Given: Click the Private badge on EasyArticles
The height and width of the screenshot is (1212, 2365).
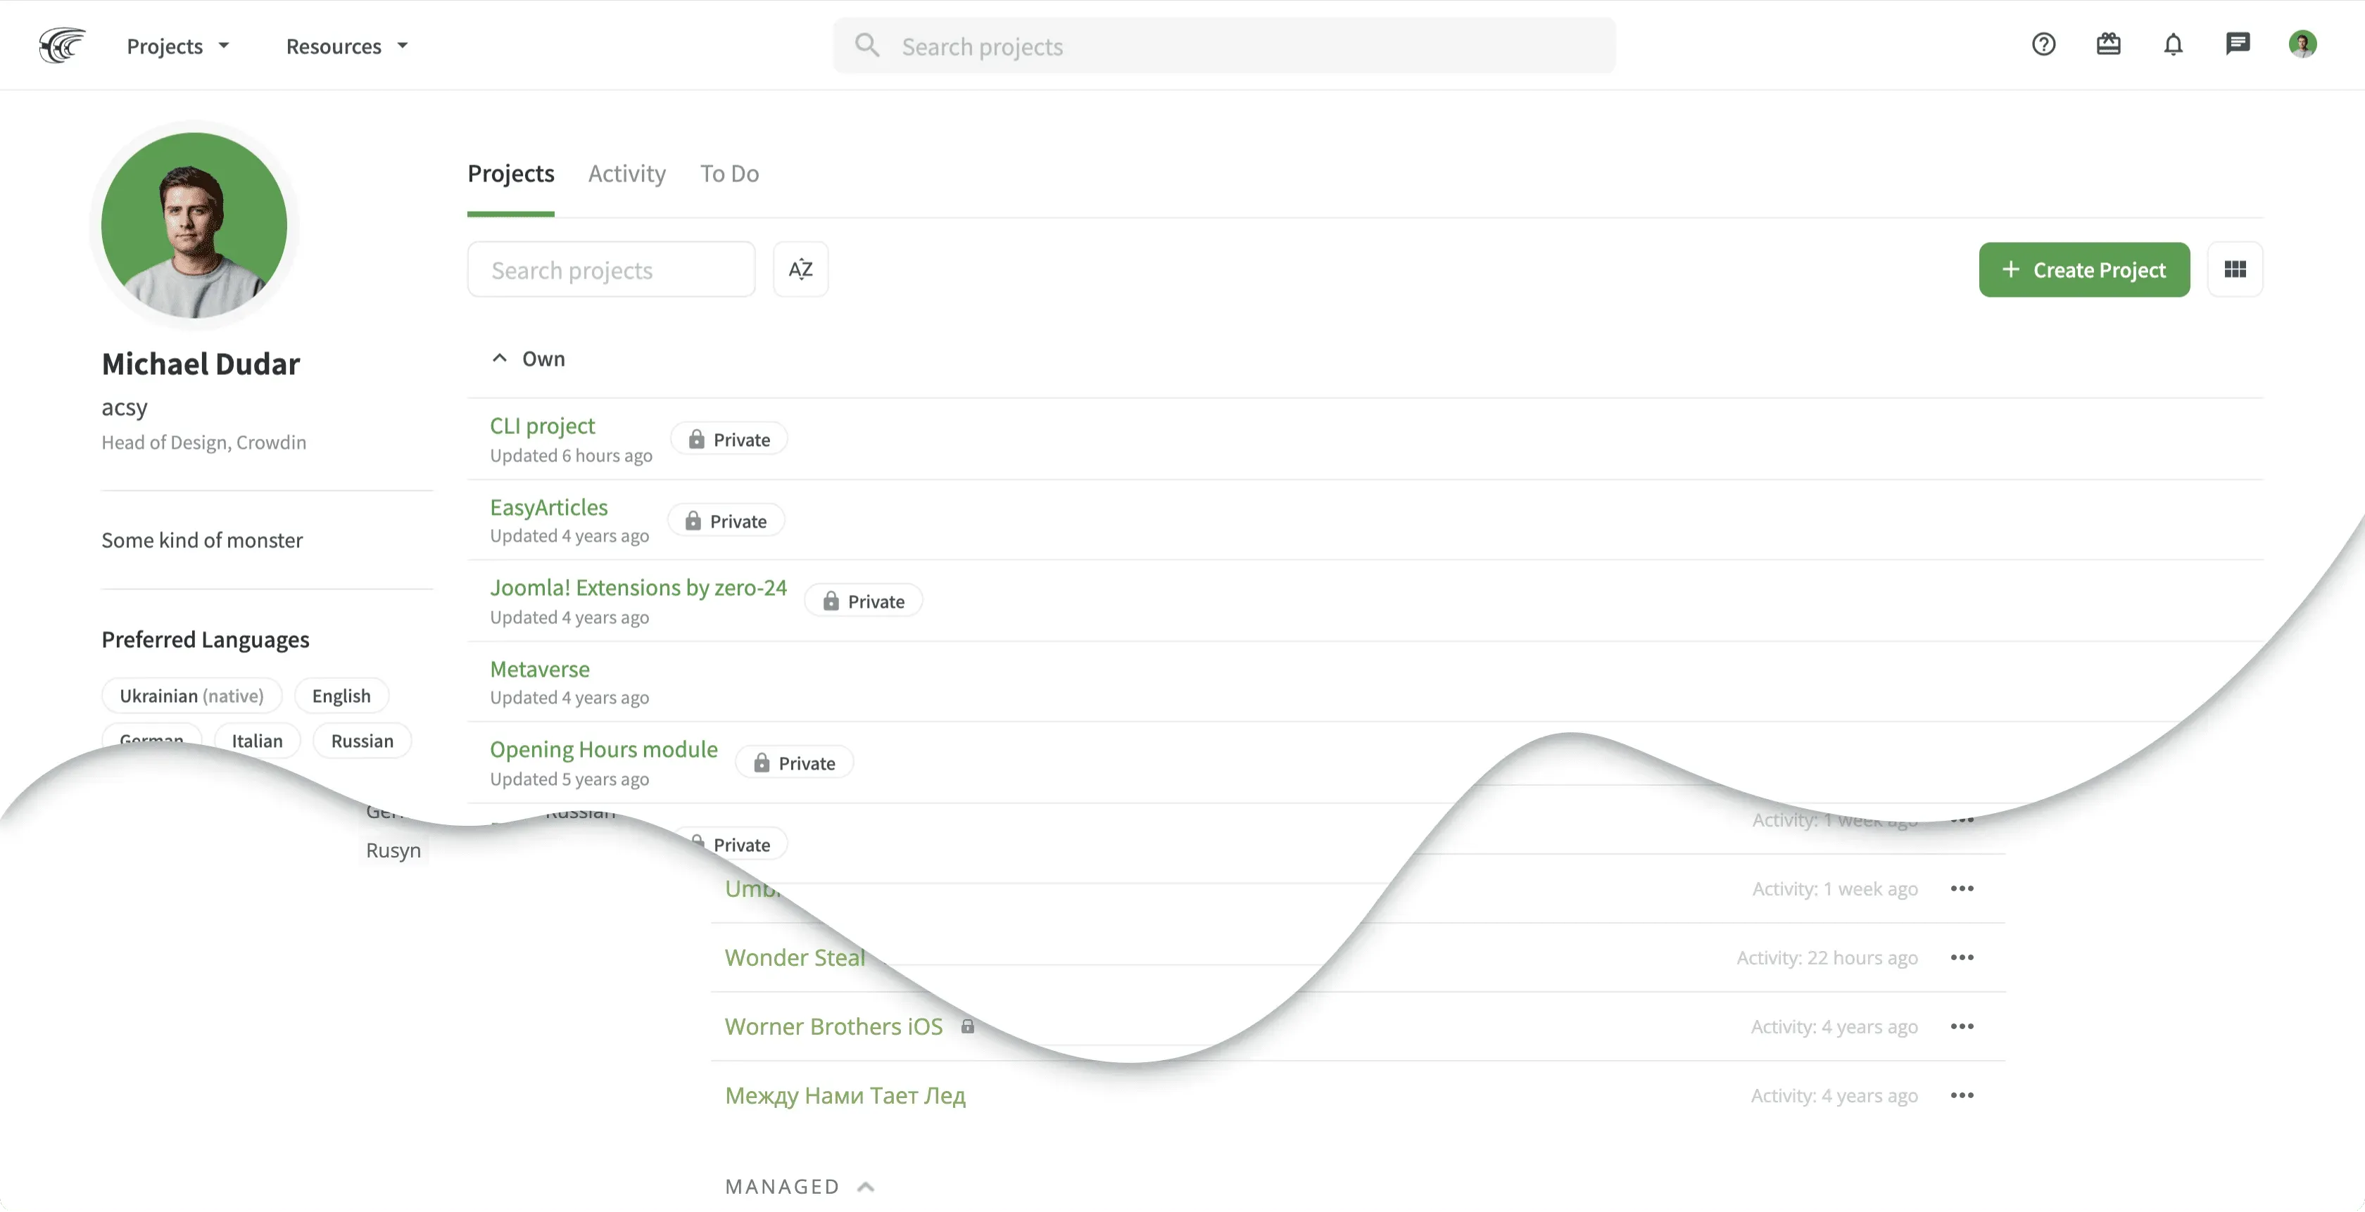Looking at the screenshot, I should coord(725,521).
